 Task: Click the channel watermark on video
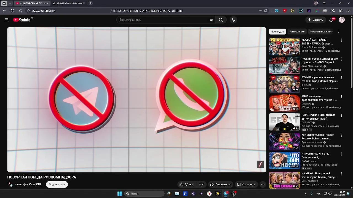point(260,164)
